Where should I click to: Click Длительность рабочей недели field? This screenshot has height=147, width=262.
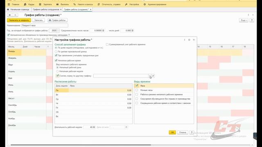90,127
